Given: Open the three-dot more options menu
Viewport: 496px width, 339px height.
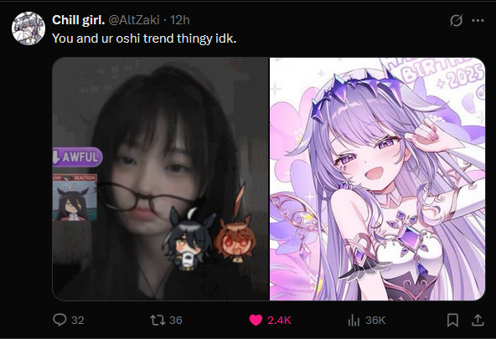Looking at the screenshot, I should [478, 21].
